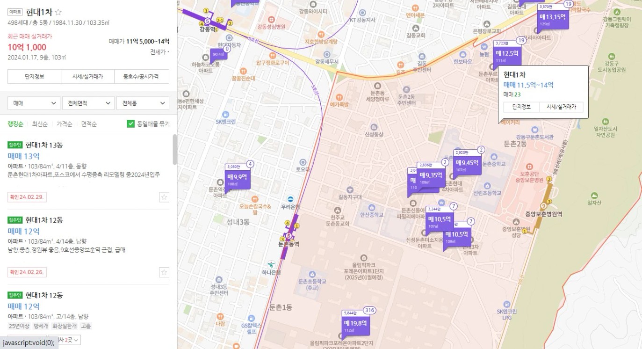Click the 지호한방삼계탕 restaurant icon
The height and width of the screenshot is (349, 642).
(321, 34)
